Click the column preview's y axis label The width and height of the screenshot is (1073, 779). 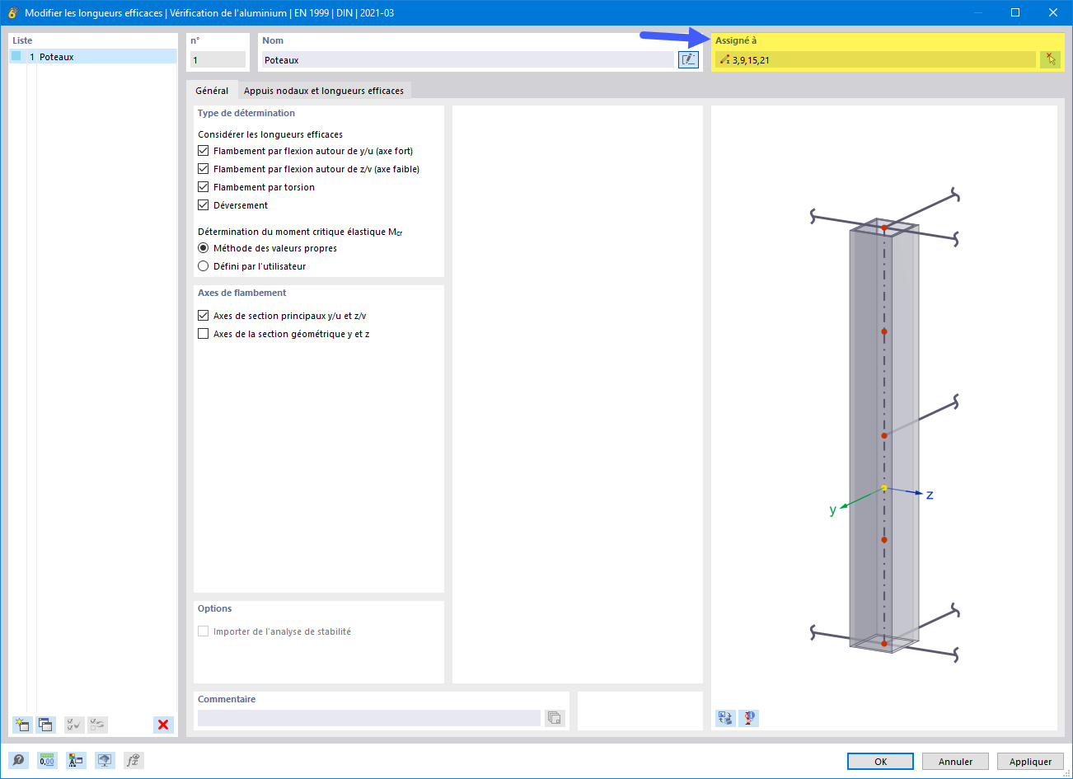pyautogui.click(x=832, y=510)
